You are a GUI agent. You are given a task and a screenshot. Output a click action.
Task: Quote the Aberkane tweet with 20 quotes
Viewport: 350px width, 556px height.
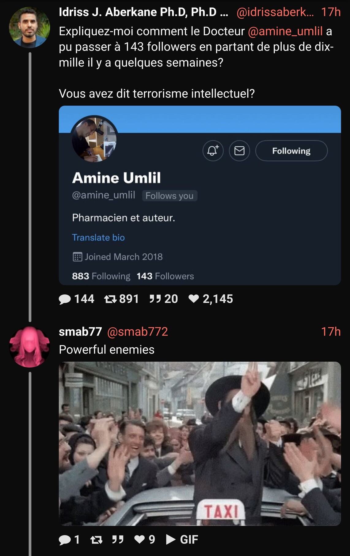point(155,299)
